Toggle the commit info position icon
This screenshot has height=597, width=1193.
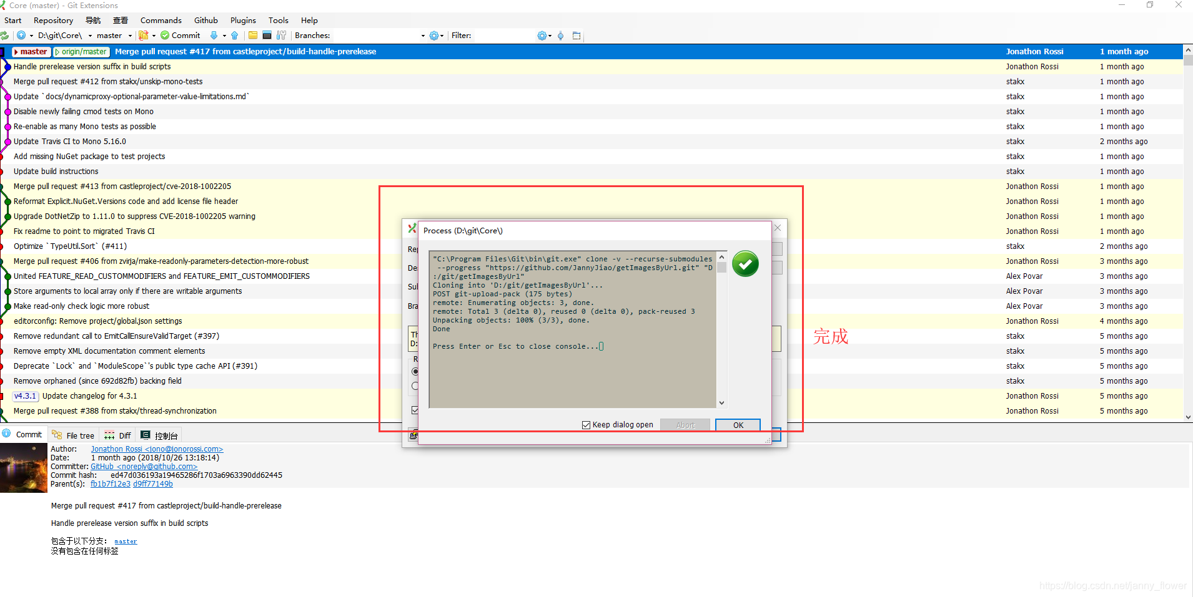[561, 36]
